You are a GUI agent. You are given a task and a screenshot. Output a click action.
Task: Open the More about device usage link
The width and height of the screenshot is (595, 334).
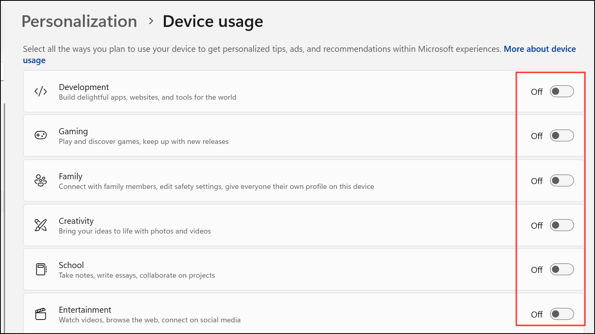tap(539, 49)
